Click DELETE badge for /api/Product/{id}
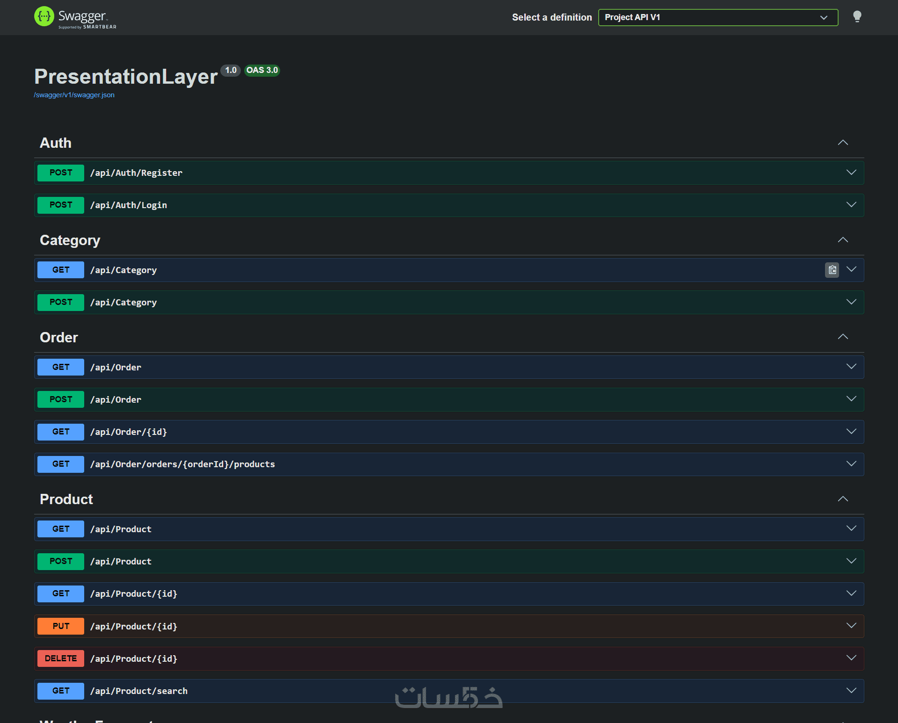Screen dimensions: 898x723 (61, 658)
